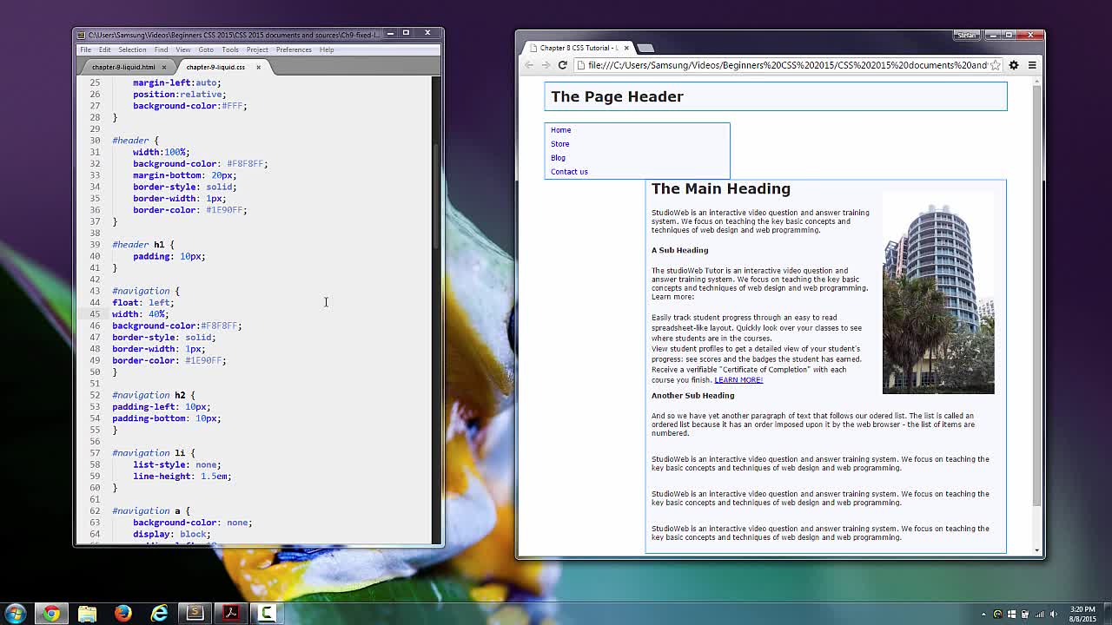Open Adobe Acrobat from the taskbar
Image resolution: width=1112 pixels, height=625 pixels.
tap(231, 613)
